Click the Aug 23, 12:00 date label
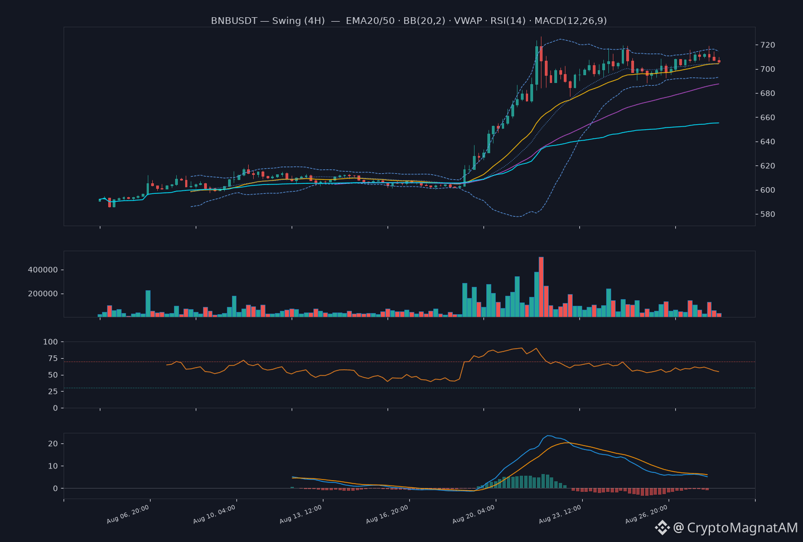803x542 pixels. pyautogui.click(x=560, y=514)
